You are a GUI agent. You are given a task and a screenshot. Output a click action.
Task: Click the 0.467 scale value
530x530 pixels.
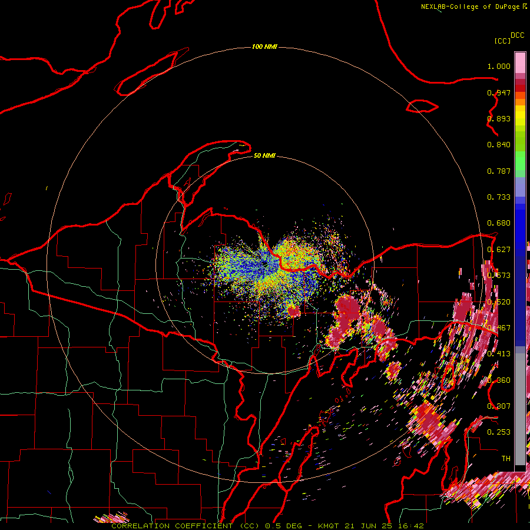tap(499, 328)
